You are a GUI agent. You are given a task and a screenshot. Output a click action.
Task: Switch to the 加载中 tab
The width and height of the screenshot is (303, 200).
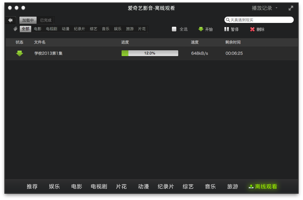[x=28, y=20]
